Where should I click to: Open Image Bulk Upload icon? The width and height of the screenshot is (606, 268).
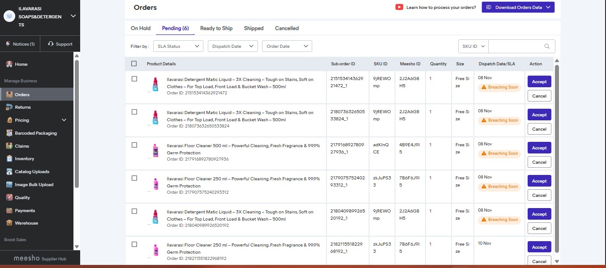(x=9, y=185)
